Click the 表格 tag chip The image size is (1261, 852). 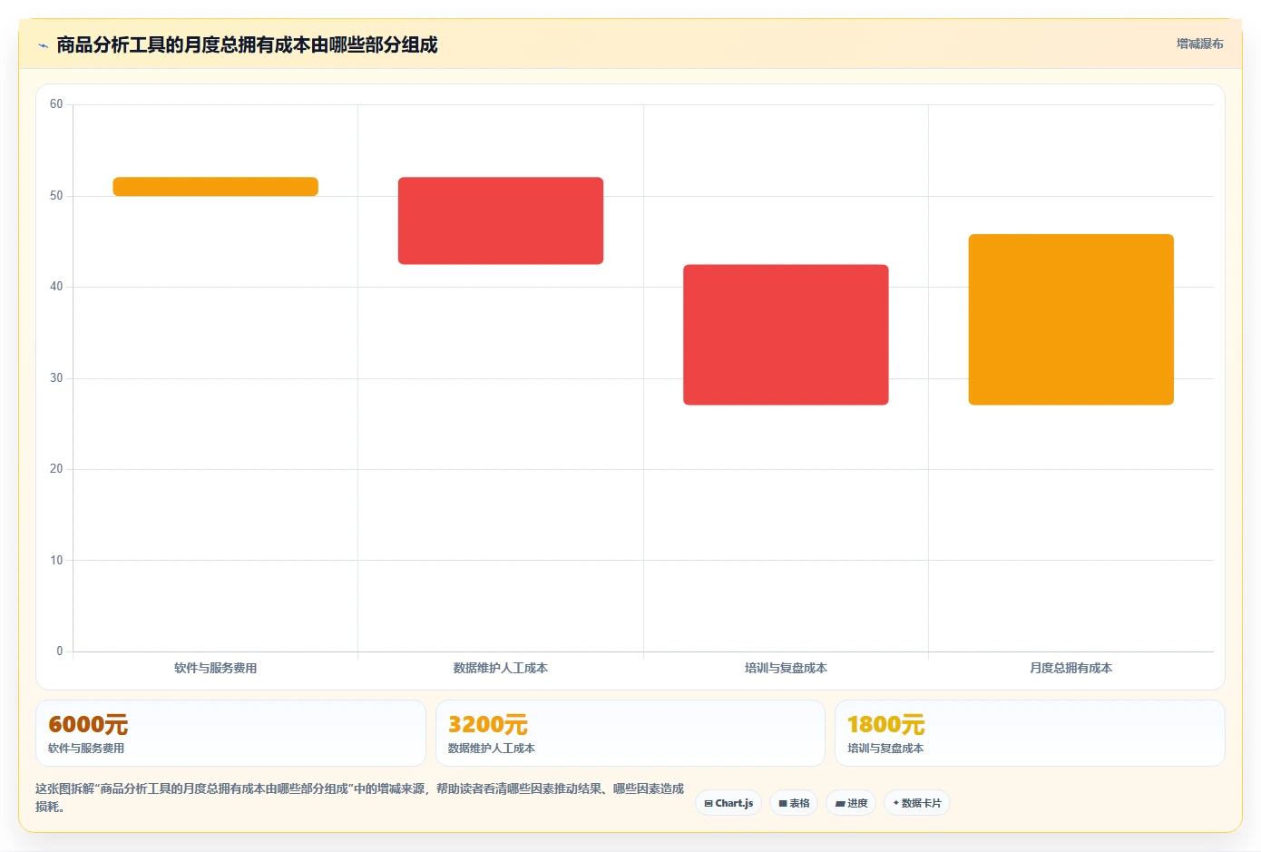pyautogui.click(x=794, y=803)
